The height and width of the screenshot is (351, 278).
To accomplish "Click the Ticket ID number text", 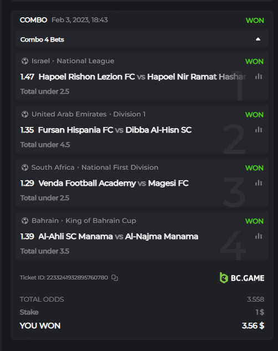I will (x=77, y=278).
